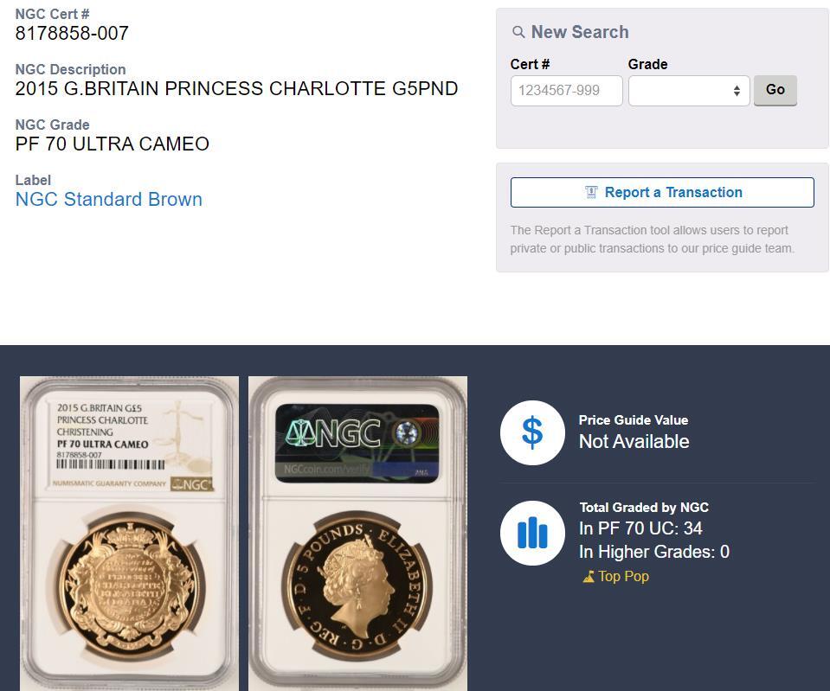Open the reverse slab image with Queen portrait
This screenshot has width=830, height=691.
pos(357,534)
